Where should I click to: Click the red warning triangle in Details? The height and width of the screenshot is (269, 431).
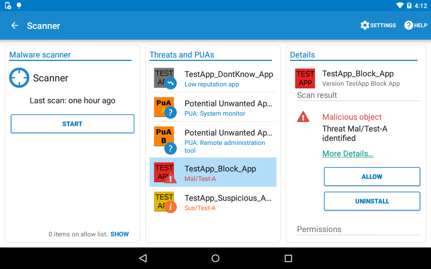click(303, 116)
